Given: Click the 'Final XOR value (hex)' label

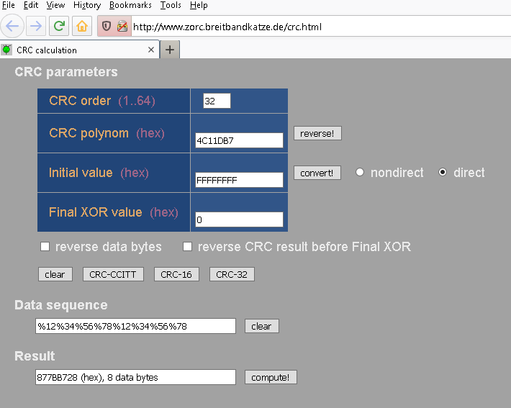Looking at the screenshot, I should pyautogui.click(x=114, y=212).
